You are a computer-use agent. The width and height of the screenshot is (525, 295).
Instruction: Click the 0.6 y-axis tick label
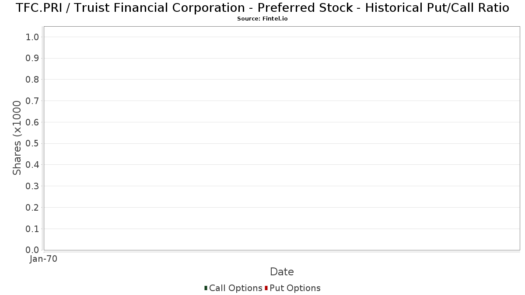[33, 122]
